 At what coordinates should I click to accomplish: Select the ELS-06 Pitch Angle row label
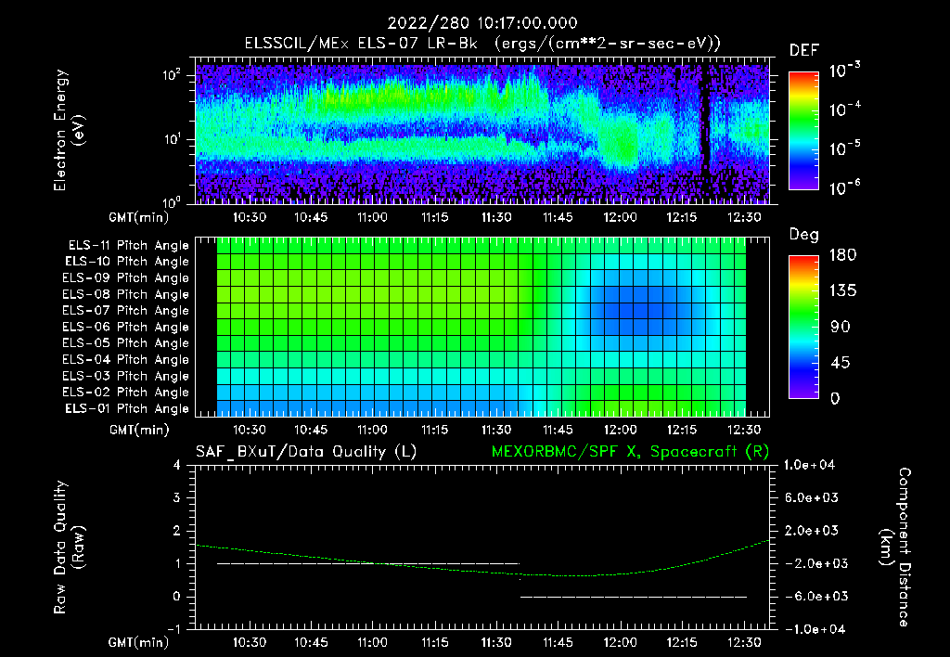click(x=126, y=328)
